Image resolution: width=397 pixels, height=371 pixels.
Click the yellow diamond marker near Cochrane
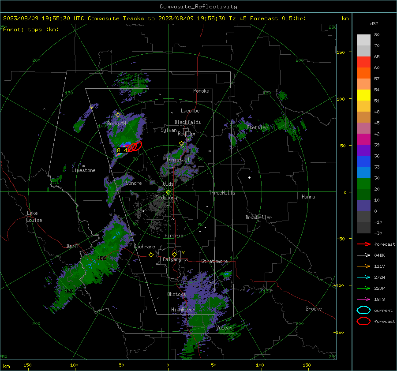151,255
